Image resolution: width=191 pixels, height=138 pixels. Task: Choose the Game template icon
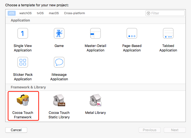pyautogui.click(x=59, y=33)
